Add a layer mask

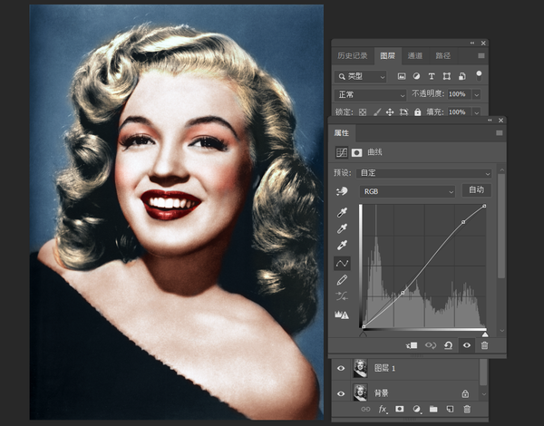pyautogui.click(x=399, y=410)
